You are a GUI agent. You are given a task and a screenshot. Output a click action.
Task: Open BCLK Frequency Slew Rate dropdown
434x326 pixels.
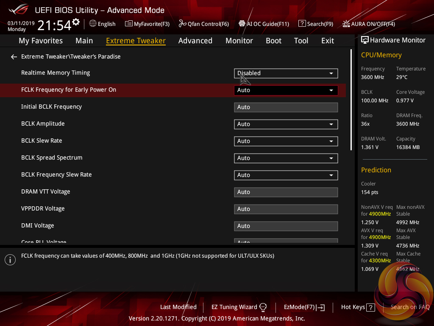pyautogui.click(x=286, y=175)
